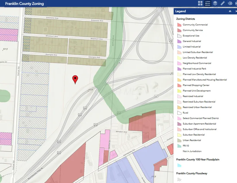
Task: Toggle the Legend list icon in header
Action: pos(208,3)
